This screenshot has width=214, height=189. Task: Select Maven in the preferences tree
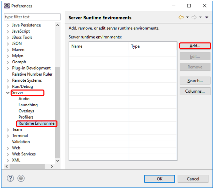coord(18,50)
